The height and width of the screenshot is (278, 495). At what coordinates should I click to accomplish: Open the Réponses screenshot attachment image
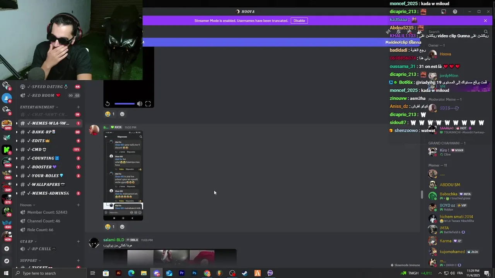pyautogui.click(x=123, y=176)
